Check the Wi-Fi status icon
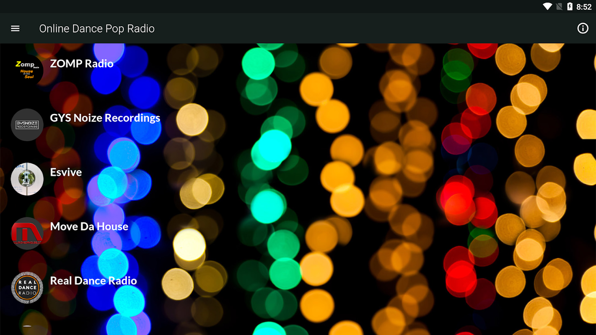This screenshot has height=335, width=596. click(547, 6)
